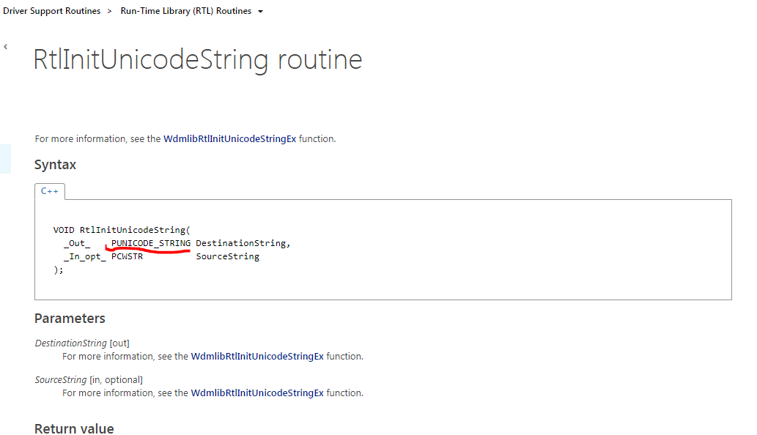Click the Parameters section heading
The image size is (757, 435).
70,319
